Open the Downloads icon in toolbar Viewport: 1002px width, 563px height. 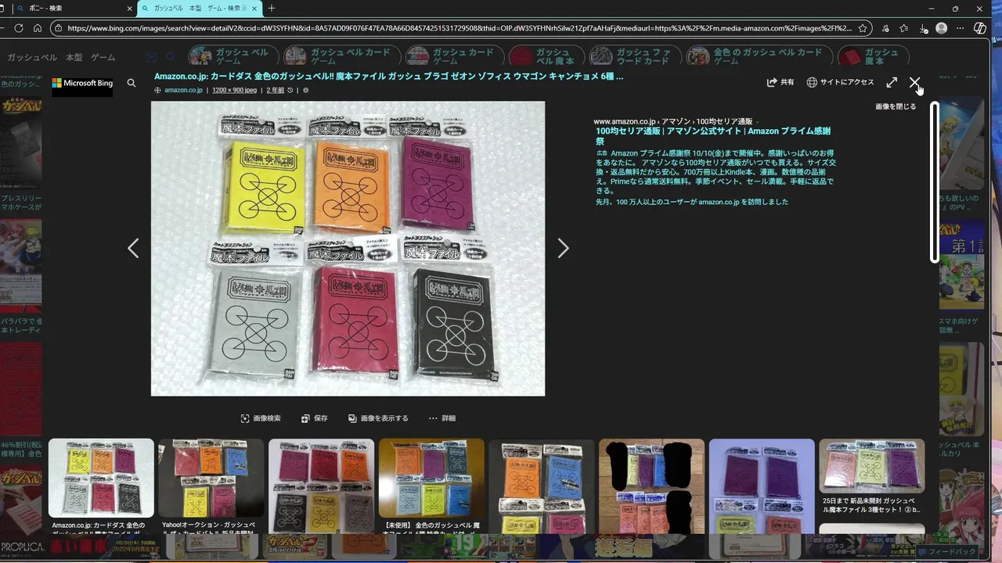coord(924,28)
